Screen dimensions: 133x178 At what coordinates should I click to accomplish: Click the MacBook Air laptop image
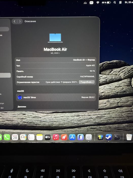pos(55,38)
